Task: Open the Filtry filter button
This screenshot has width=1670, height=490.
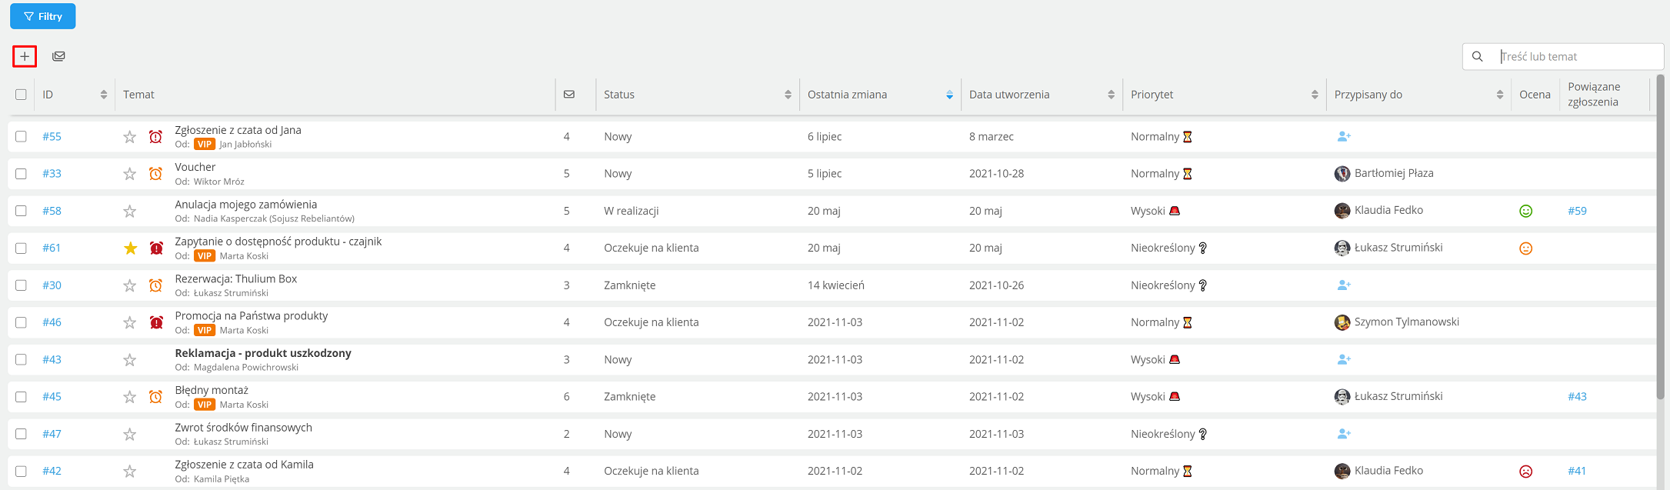Action: point(43,16)
